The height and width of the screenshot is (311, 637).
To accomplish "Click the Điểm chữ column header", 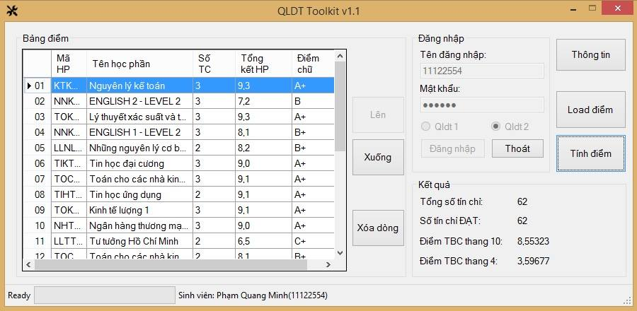I will point(311,64).
